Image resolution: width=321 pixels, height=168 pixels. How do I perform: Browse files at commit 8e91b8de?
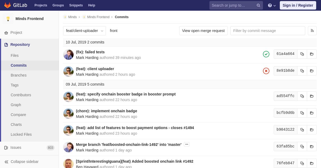point(312,71)
